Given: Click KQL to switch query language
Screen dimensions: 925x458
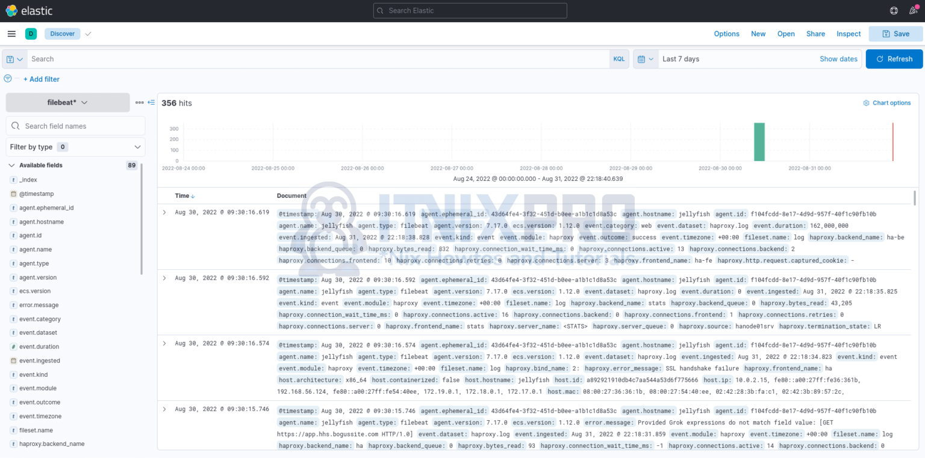Looking at the screenshot, I should pyautogui.click(x=619, y=58).
